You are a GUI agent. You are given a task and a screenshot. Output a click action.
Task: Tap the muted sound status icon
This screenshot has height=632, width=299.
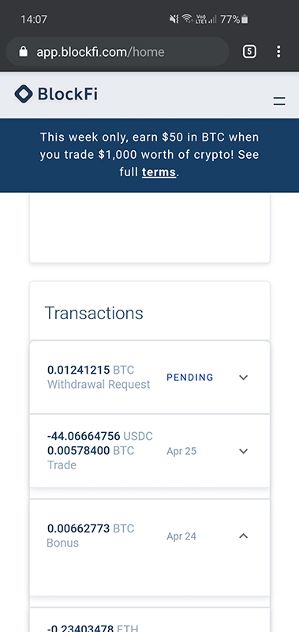click(174, 19)
